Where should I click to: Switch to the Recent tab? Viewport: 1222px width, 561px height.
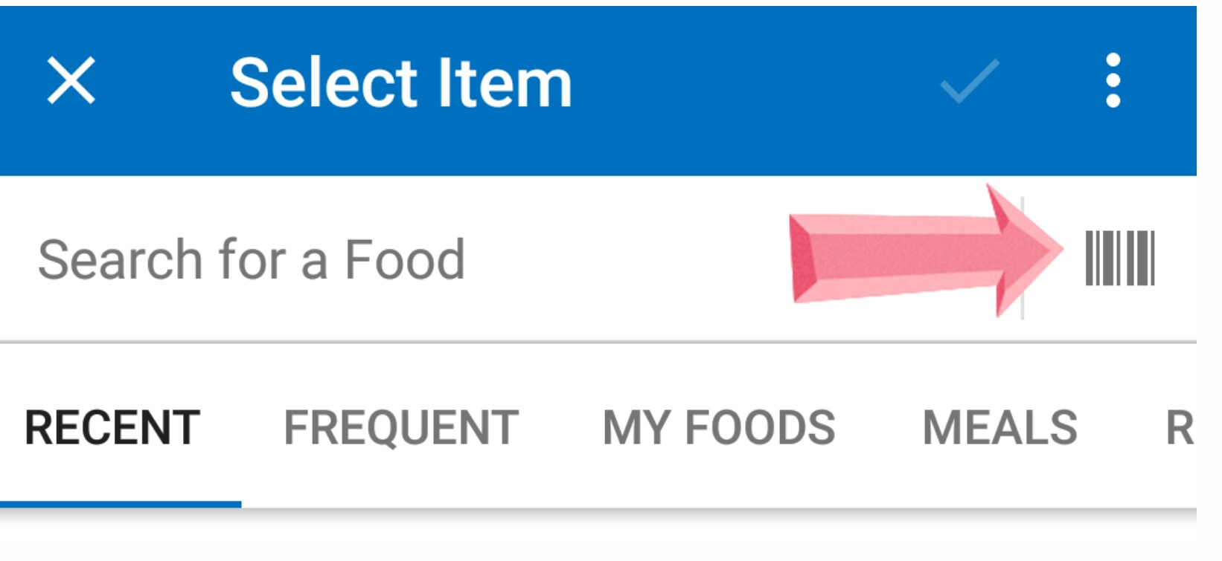coord(112,428)
